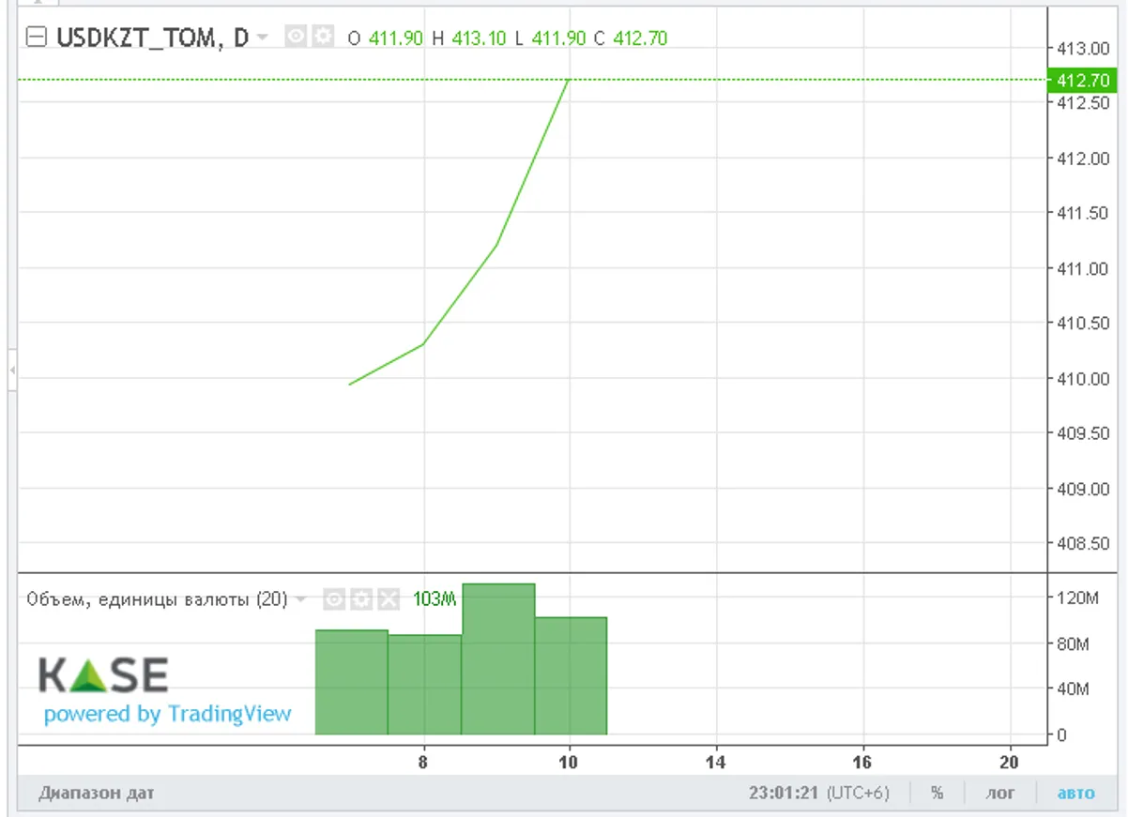The width and height of the screenshot is (1128, 817).
Task: Hide the USDKZT_TOM series using eye icon
Action: (x=296, y=38)
